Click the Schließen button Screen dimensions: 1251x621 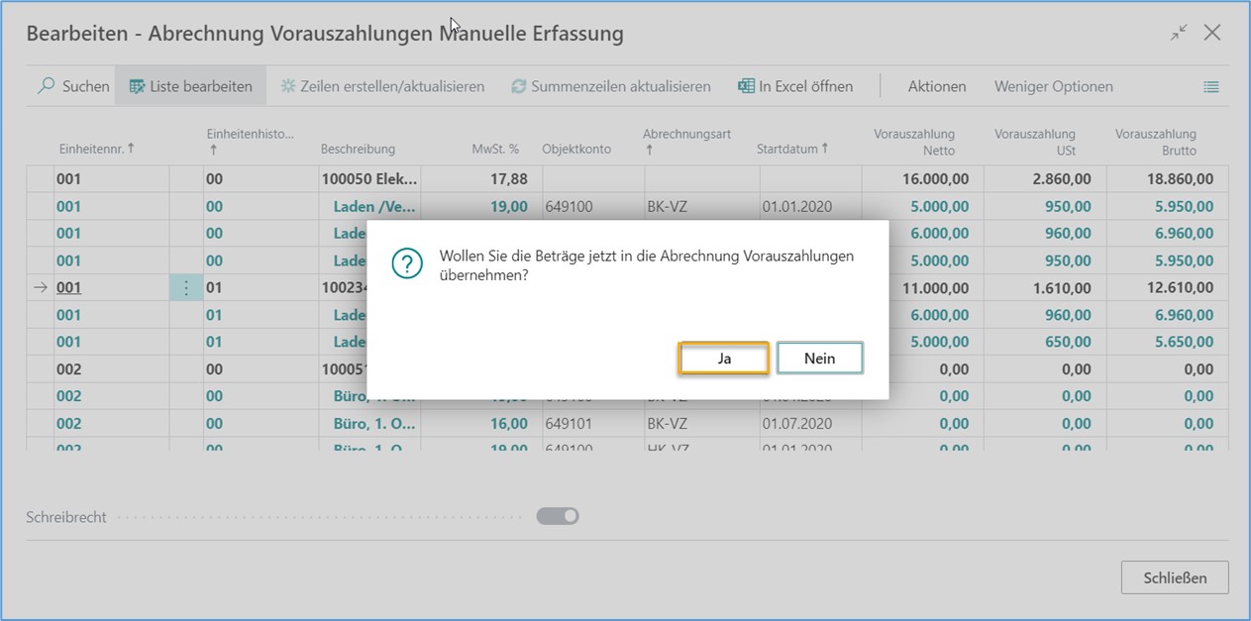coord(1175,577)
